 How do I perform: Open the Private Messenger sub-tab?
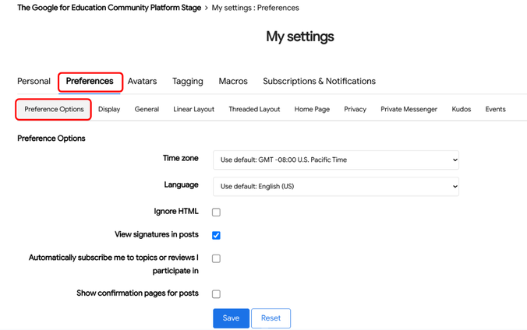point(409,109)
